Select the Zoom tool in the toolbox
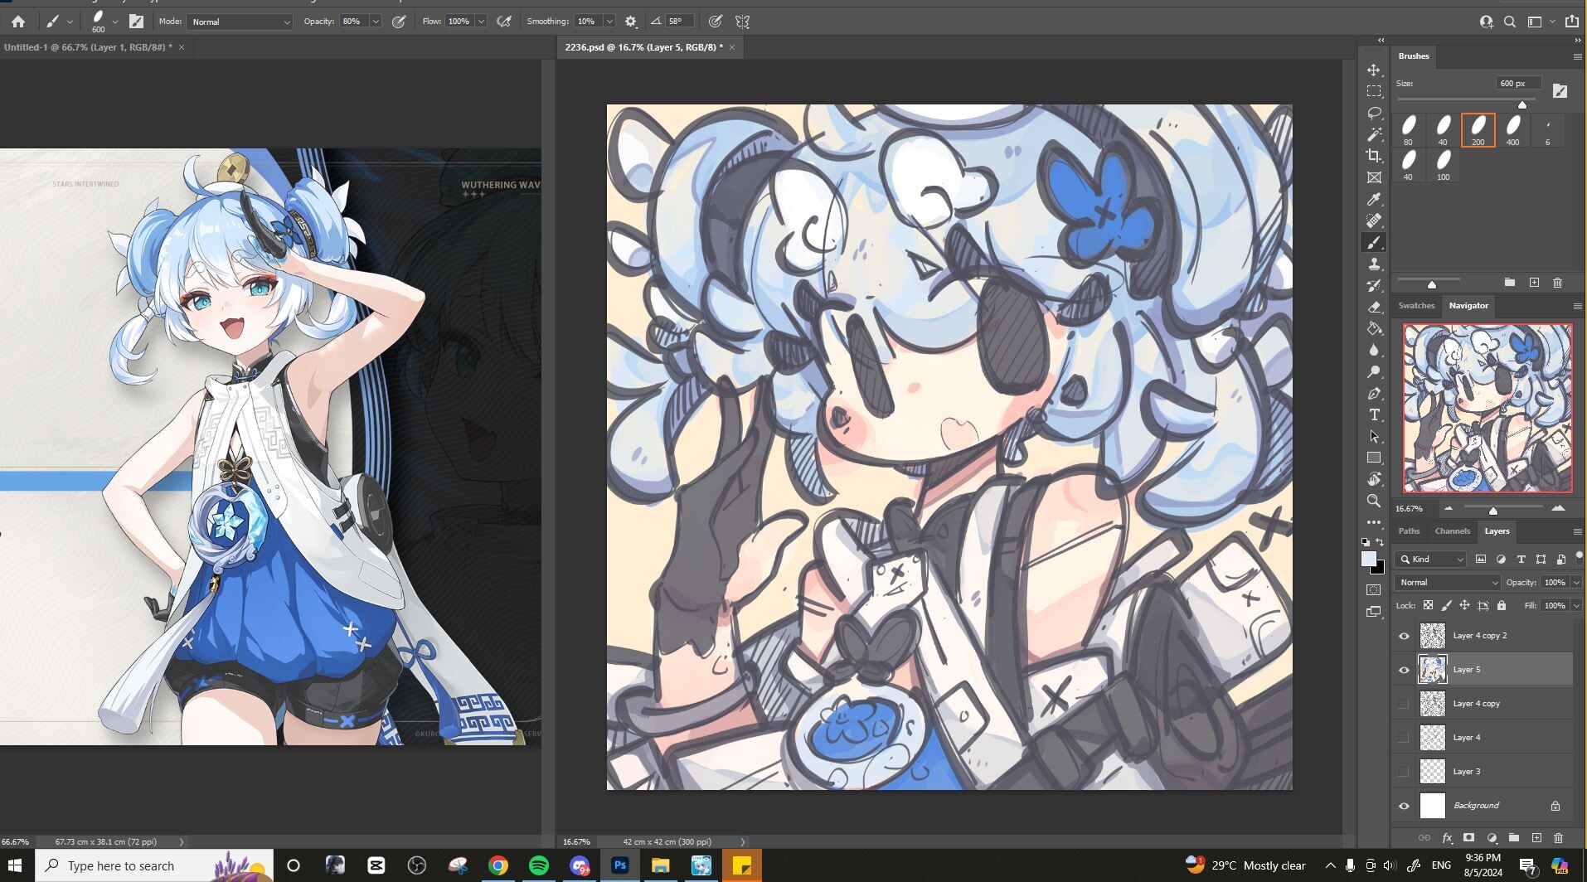The height and width of the screenshot is (882, 1587). click(1374, 501)
